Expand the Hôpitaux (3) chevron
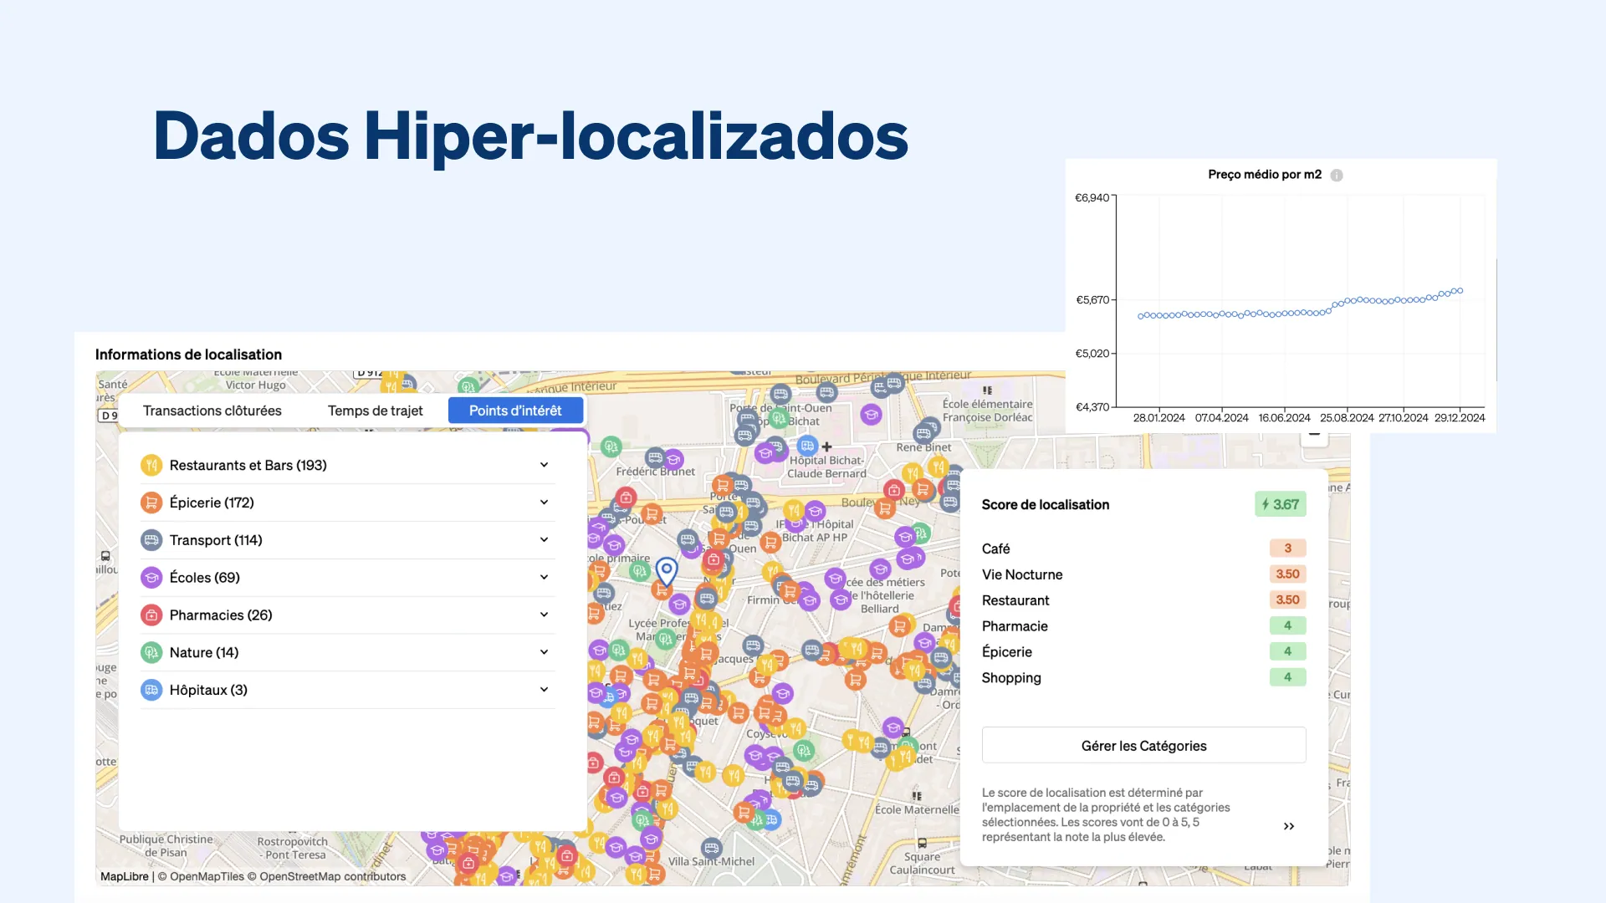This screenshot has height=903, width=1606. [x=544, y=690]
